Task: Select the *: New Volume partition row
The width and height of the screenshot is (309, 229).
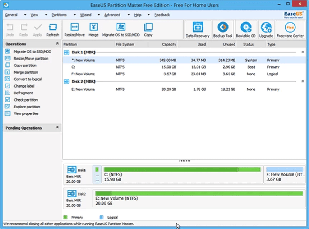Action: (x=184, y=60)
